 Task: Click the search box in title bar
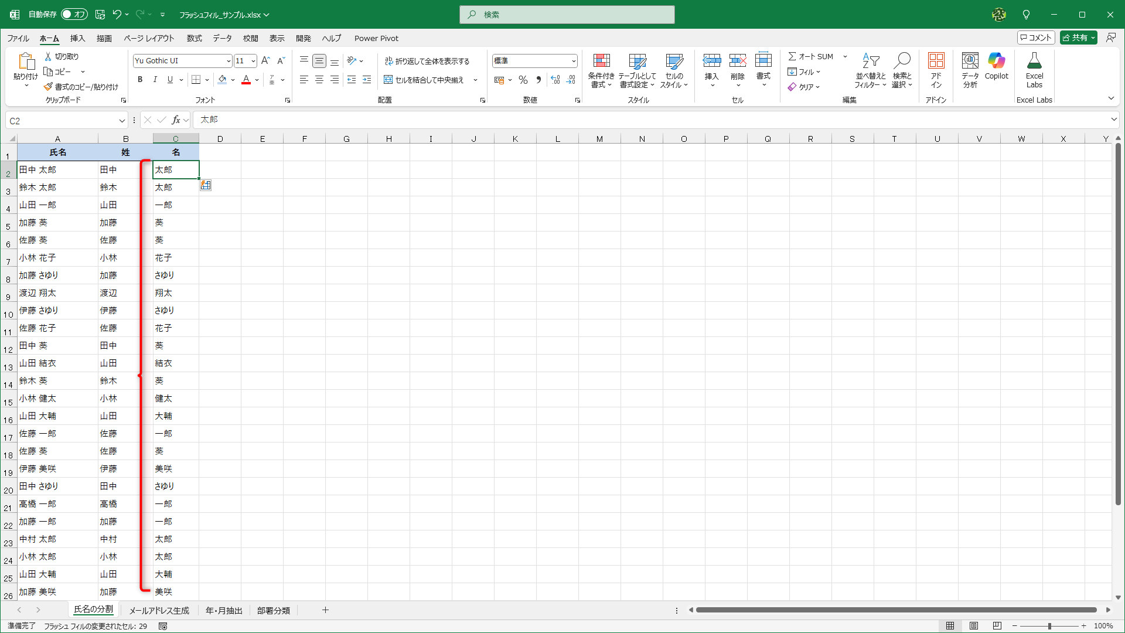[x=567, y=15]
